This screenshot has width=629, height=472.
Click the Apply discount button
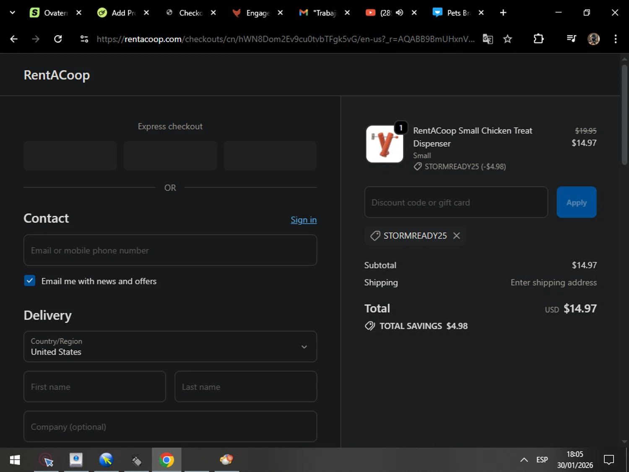click(577, 202)
